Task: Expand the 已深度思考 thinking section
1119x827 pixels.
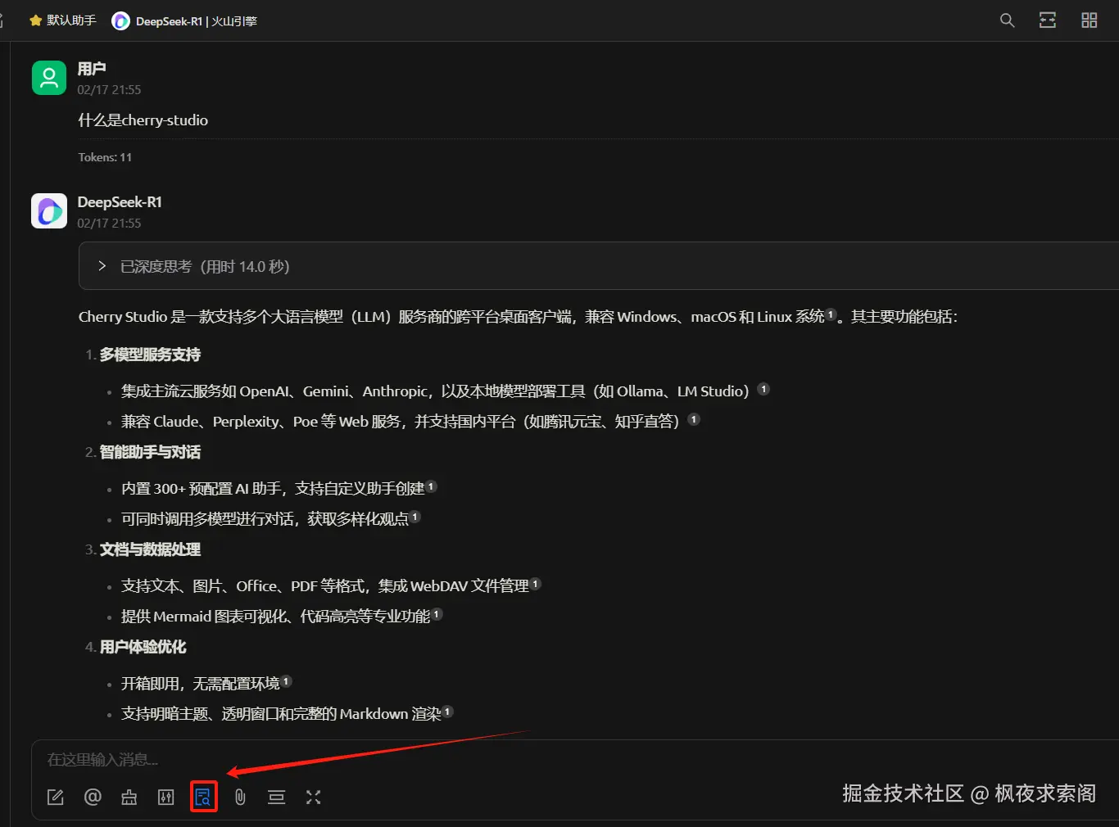Action: pyautogui.click(x=599, y=266)
